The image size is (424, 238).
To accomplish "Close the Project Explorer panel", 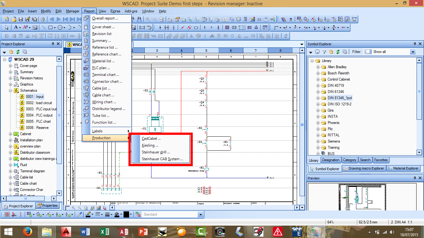I will (58, 44).
